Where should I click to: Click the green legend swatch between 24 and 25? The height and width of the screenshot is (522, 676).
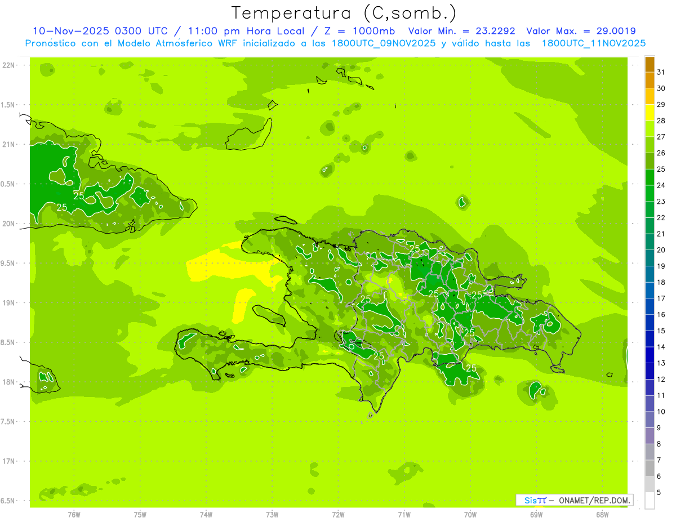(x=650, y=177)
